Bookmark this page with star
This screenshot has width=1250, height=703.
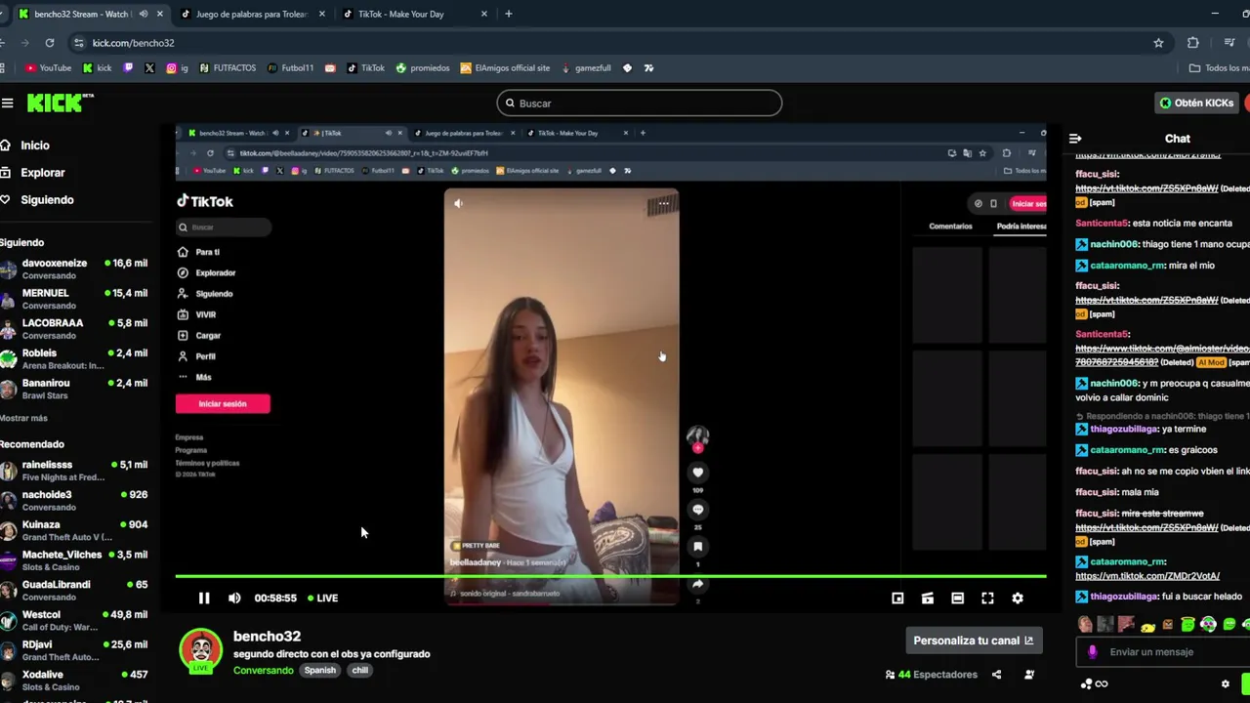coord(1158,43)
